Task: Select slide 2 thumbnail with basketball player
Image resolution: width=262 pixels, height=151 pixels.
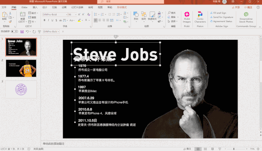Action: point(21,68)
